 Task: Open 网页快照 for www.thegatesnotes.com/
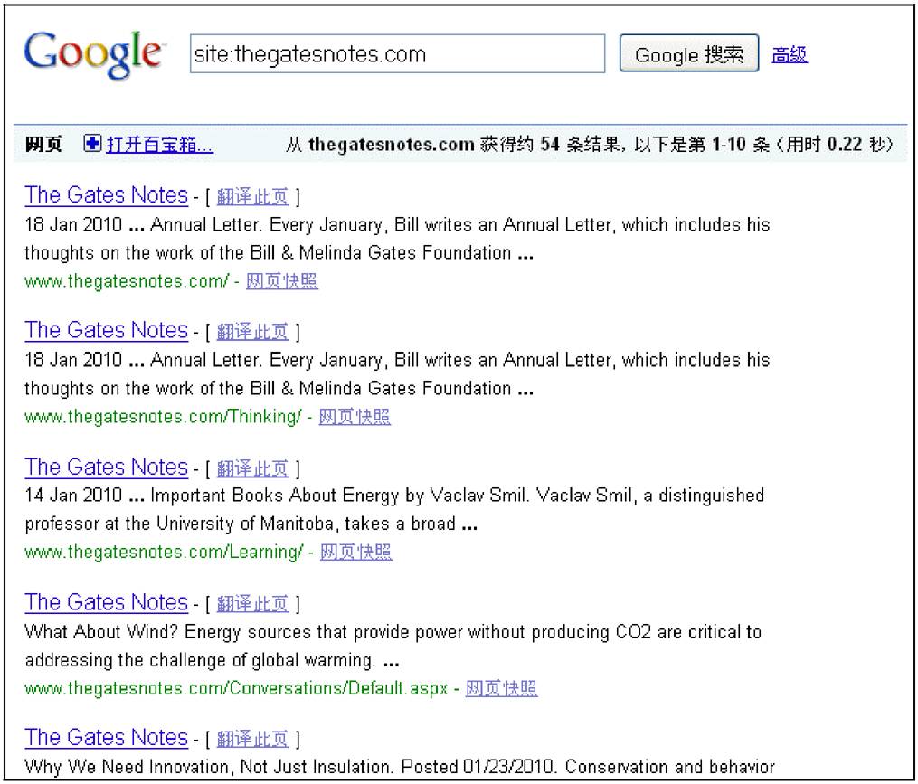pos(281,281)
